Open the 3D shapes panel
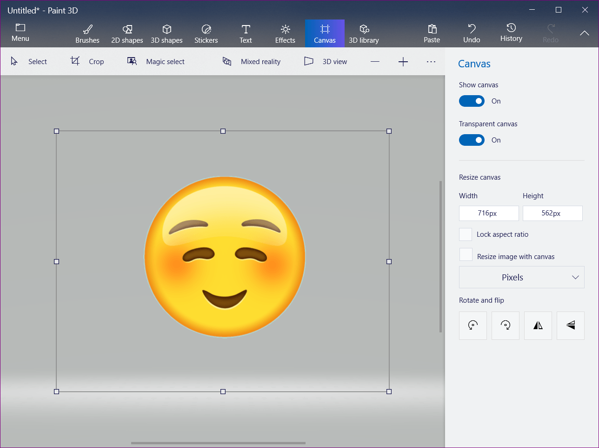599x448 pixels. 166,33
